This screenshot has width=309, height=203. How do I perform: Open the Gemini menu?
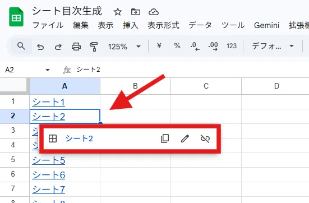(266, 25)
